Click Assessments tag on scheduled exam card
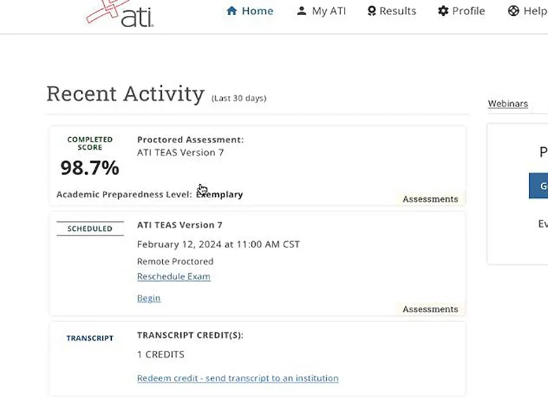Viewport: 548px width, 411px height. tap(430, 310)
